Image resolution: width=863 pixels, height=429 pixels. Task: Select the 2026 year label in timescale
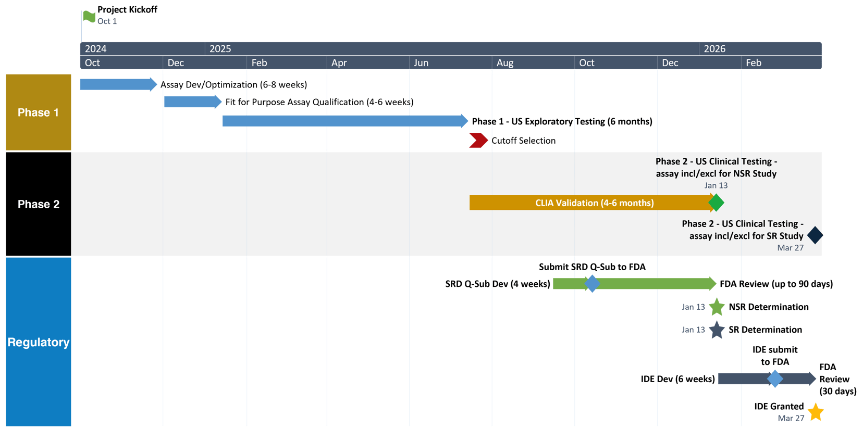[714, 49]
